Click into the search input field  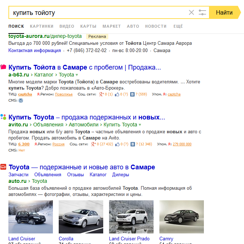click(x=98, y=13)
